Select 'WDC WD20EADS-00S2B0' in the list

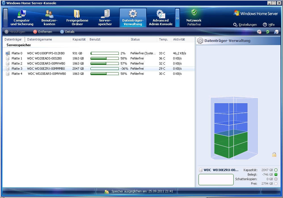click(x=45, y=58)
